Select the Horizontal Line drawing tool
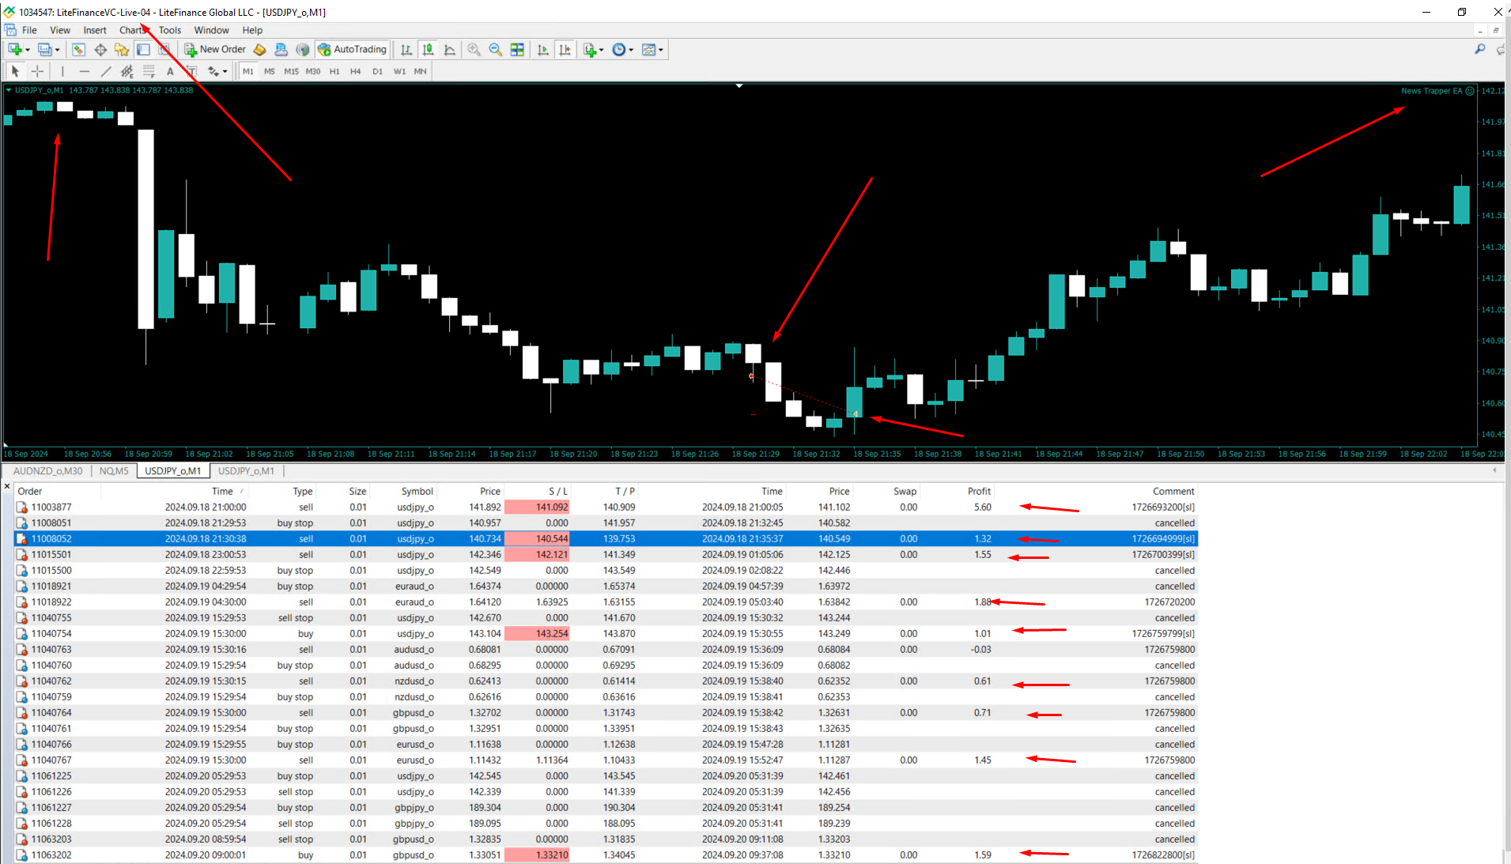The width and height of the screenshot is (1511, 864). point(85,71)
